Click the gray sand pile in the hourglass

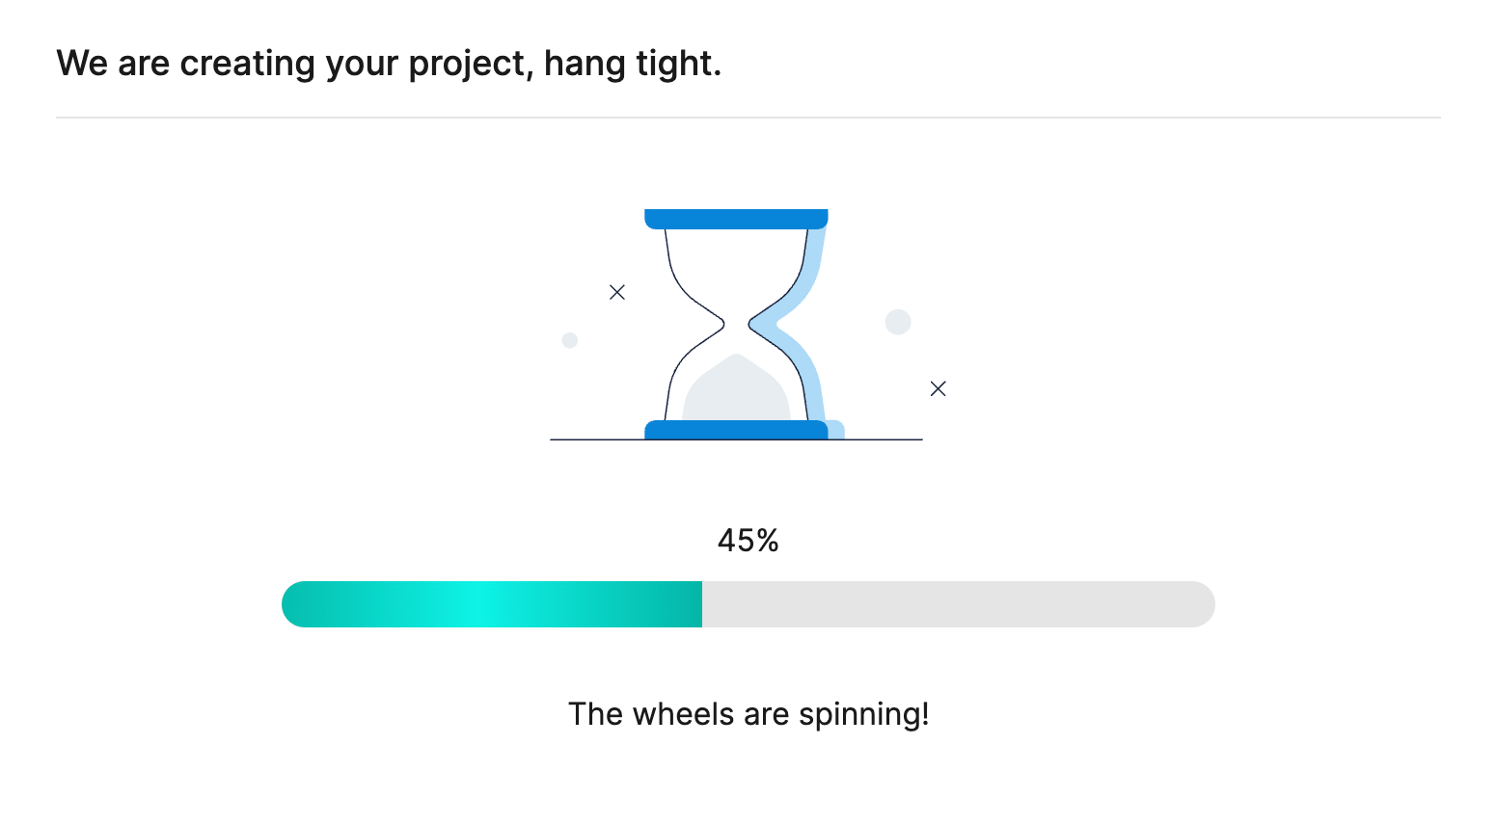pyautogui.click(x=736, y=387)
